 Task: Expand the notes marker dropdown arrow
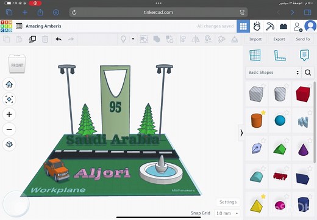coord(133,38)
